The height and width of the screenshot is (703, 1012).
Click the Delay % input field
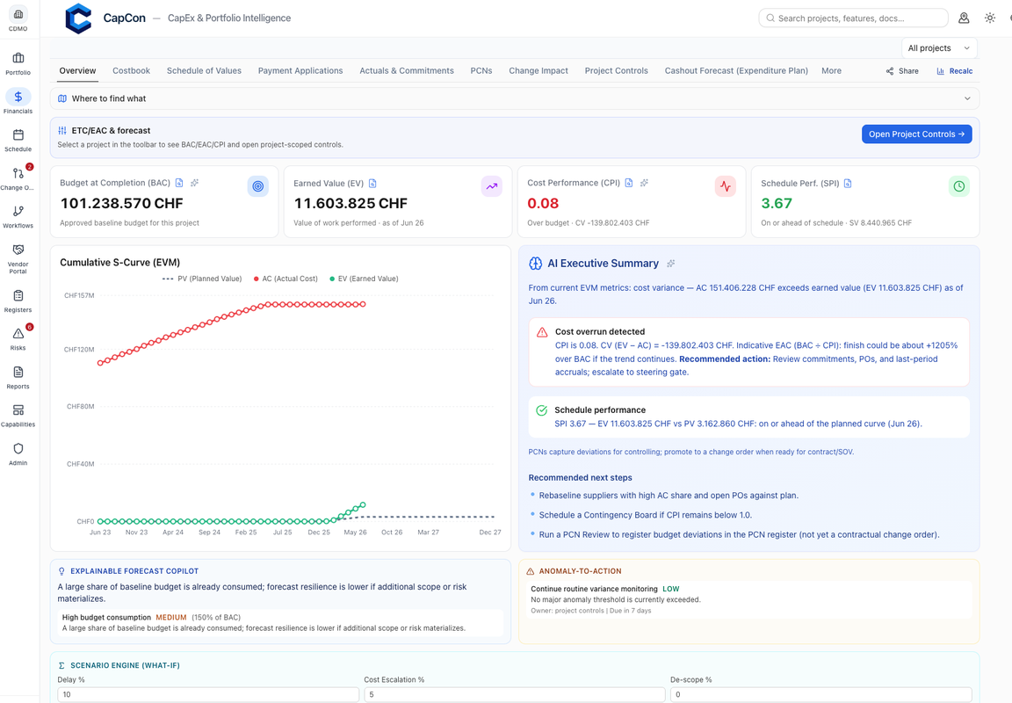208,694
